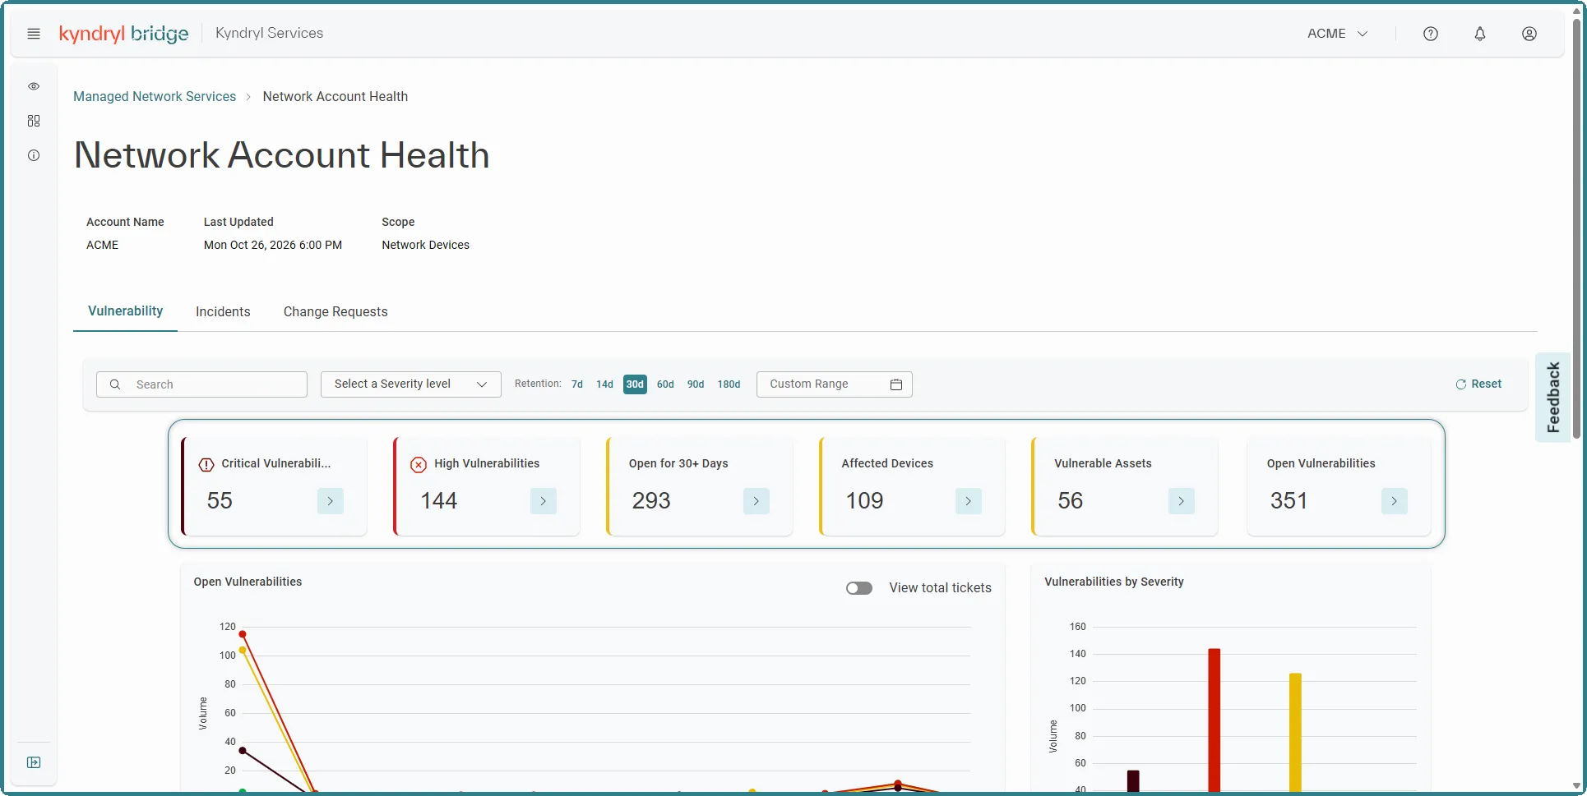Open Vulnerable Assets card arrow
This screenshot has width=1587, height=796.
tap(1182, 501)
